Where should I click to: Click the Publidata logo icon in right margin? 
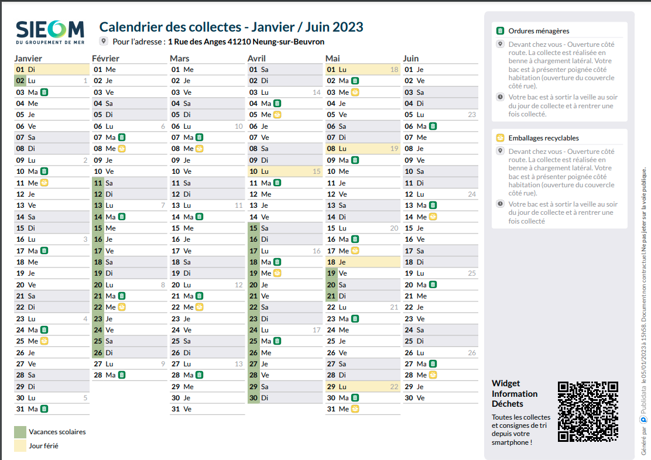click(643, 419)
